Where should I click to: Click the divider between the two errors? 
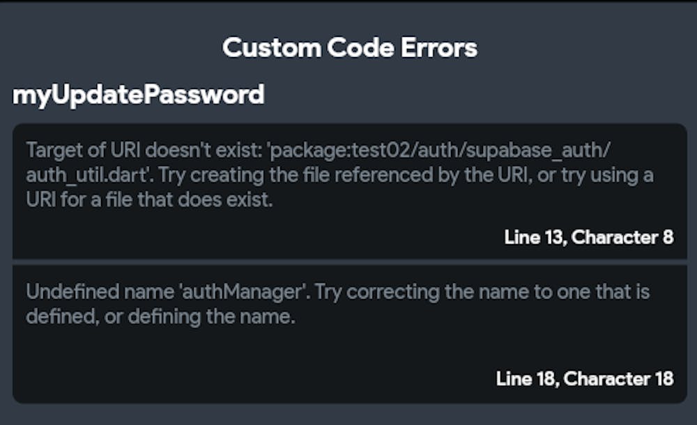pyautogui.click(x=349, y=262)
